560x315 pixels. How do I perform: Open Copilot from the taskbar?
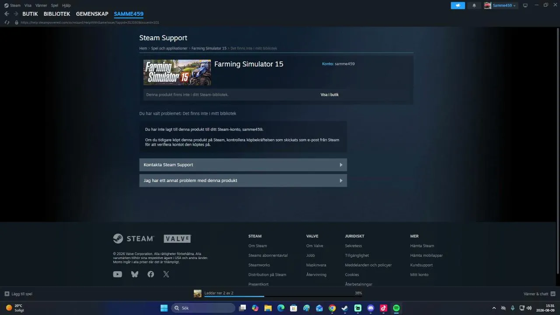point(255,308)
